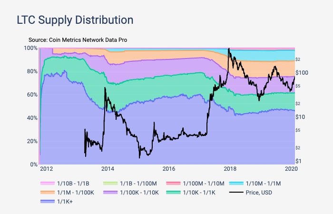Click the pink 1/10B - 1/1B color swatch

coord(49,183)
